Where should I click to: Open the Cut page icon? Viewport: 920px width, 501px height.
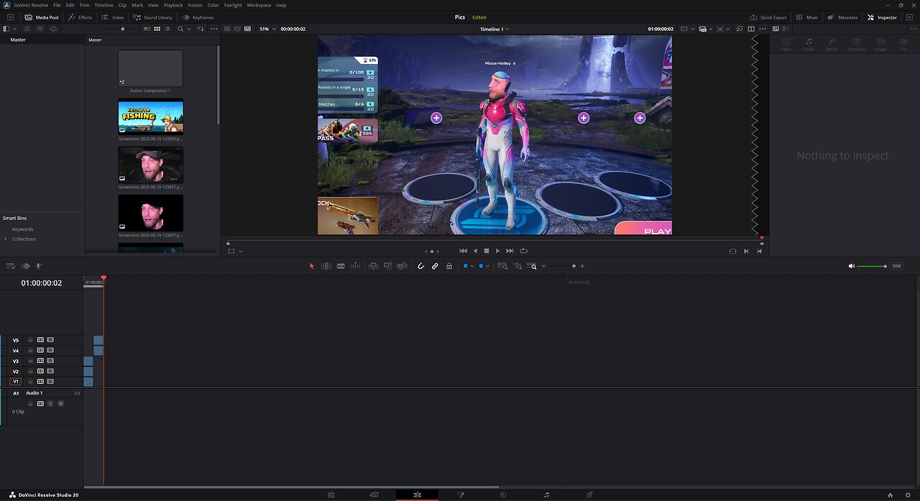[374, 495]
